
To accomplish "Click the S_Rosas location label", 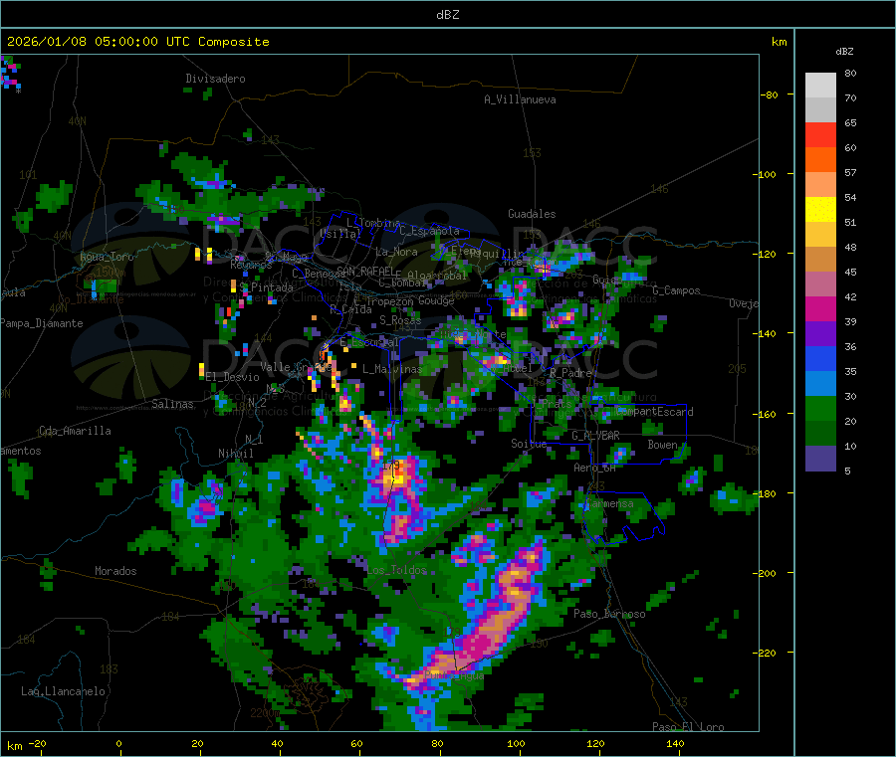I will [400, 320].
